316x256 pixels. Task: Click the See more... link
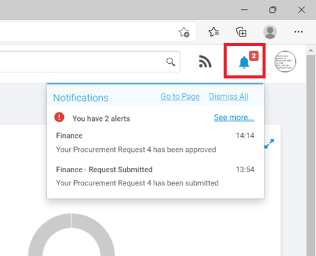(234, 117)
